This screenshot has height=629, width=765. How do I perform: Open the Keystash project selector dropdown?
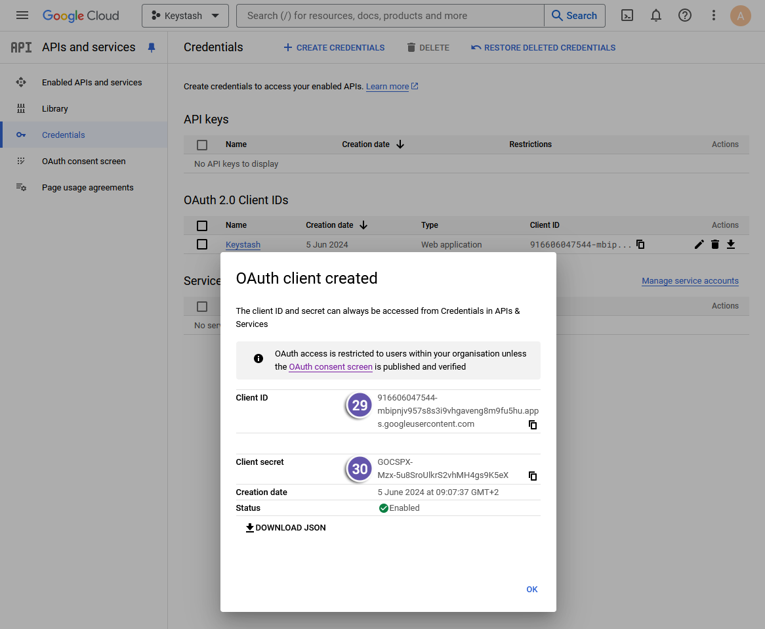tap(185, 16)
